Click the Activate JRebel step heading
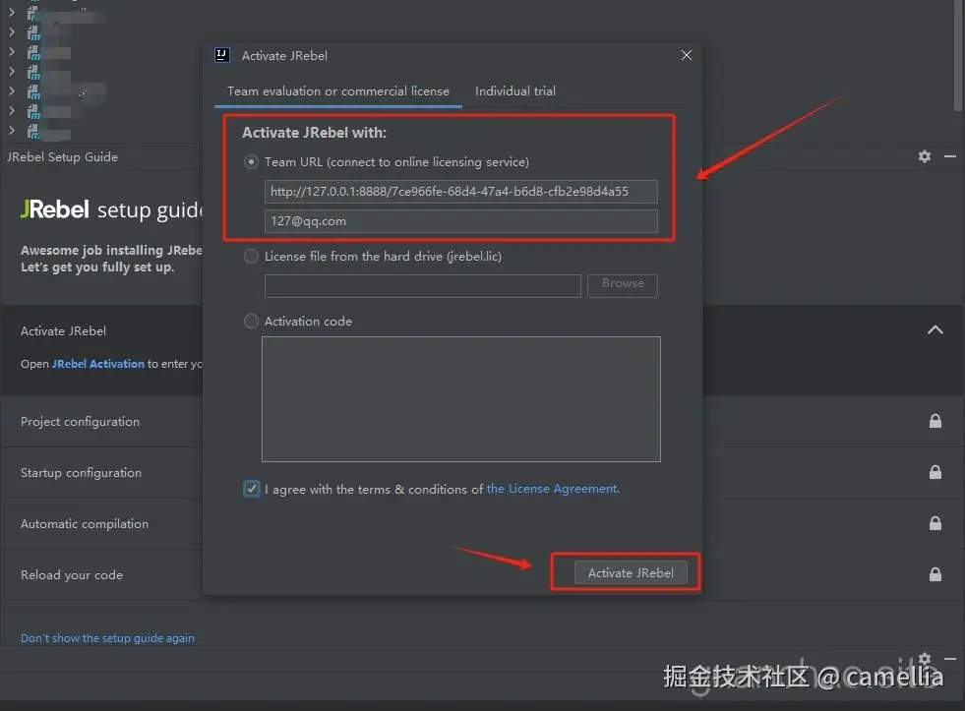This screenshot has width=965, height=711. pos(63,330)
